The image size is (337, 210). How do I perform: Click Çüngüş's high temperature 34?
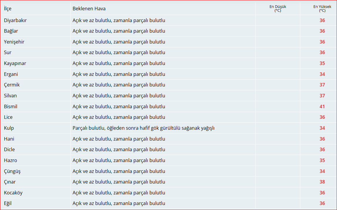[322, 171]
